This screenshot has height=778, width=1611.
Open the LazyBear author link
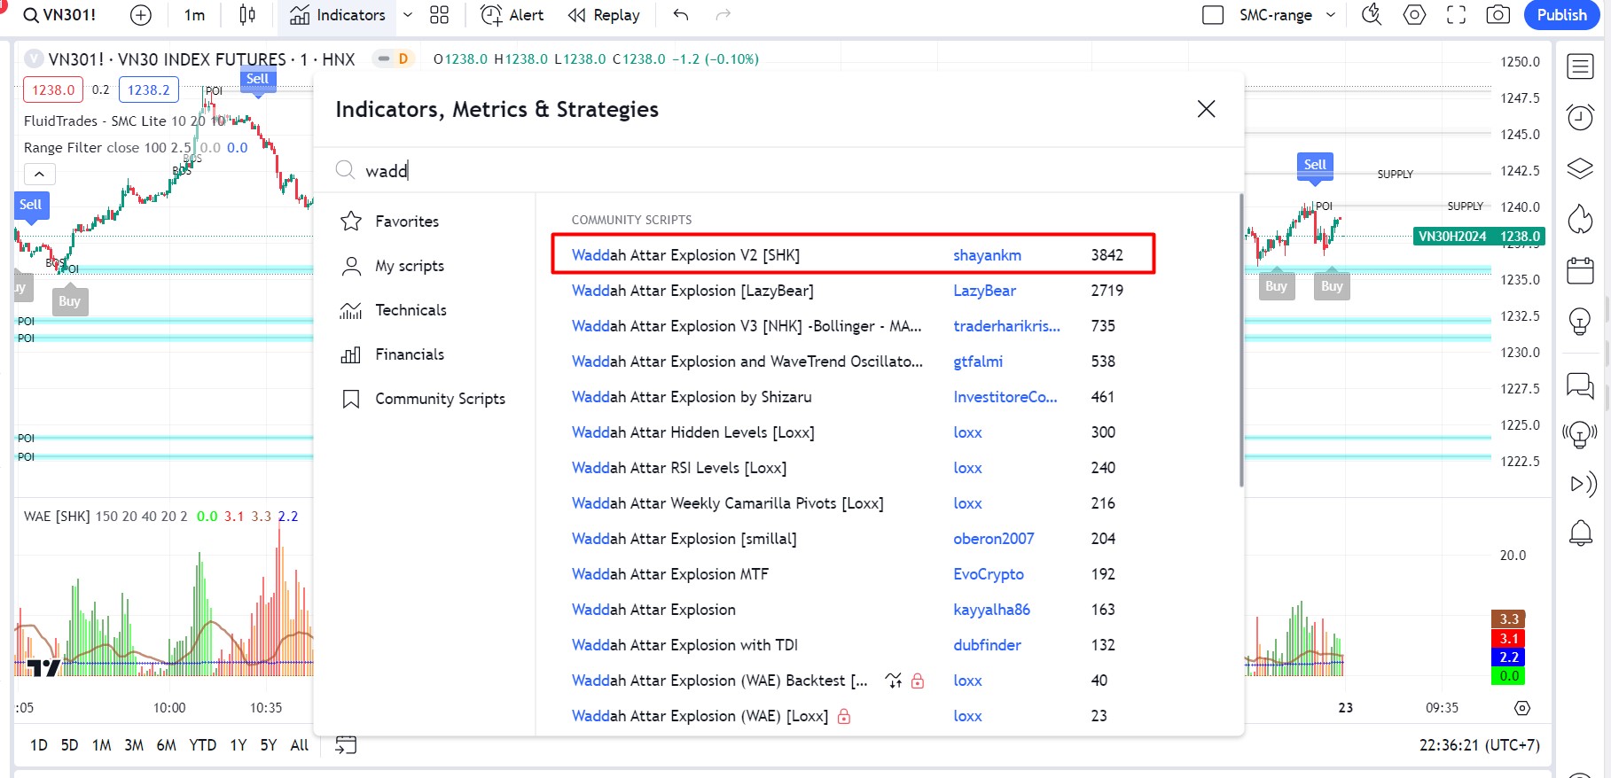[x=984, y=291]
